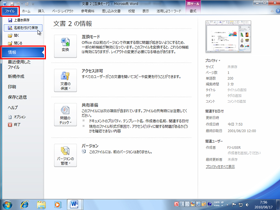The width and height of the screenshot is (280, 210).
Task: Choose 開く in the file menu
Action: pos(13,35)
